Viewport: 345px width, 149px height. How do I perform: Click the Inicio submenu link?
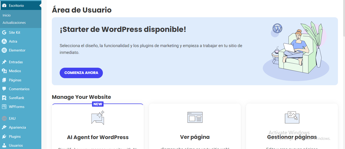tap(7, 15)
